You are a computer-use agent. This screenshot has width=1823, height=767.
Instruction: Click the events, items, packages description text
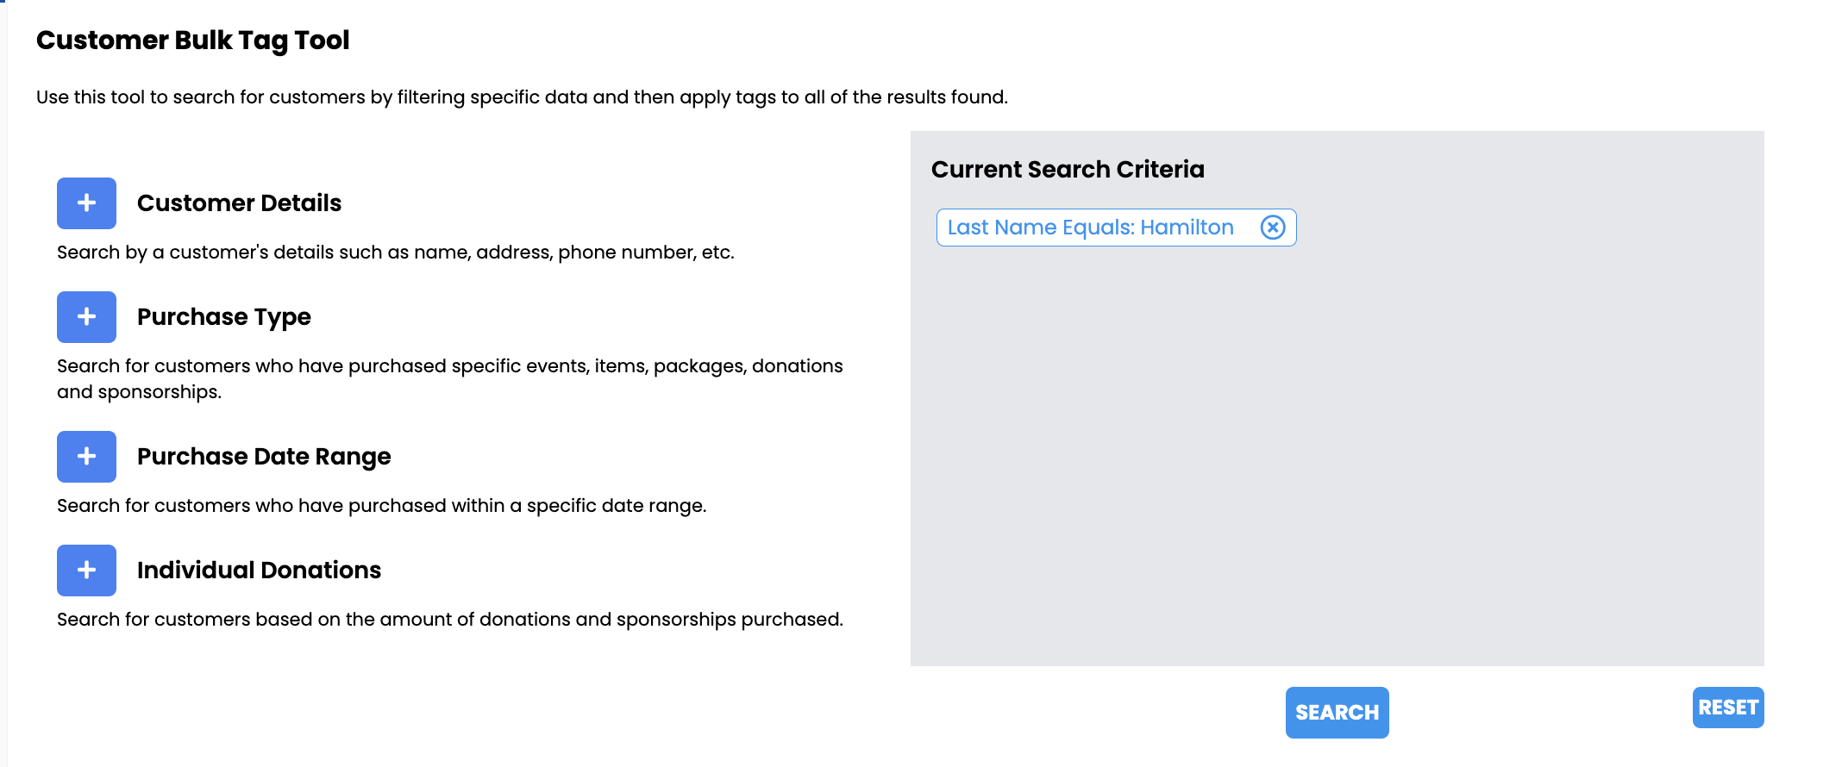pyautogui.click(x=450, y=379)
